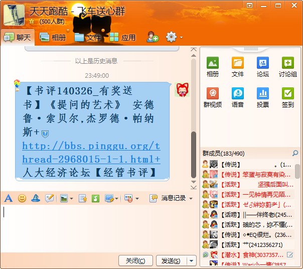Click the link shield safety icon in message
Screen dimensions: 303x269
[45, 134]
